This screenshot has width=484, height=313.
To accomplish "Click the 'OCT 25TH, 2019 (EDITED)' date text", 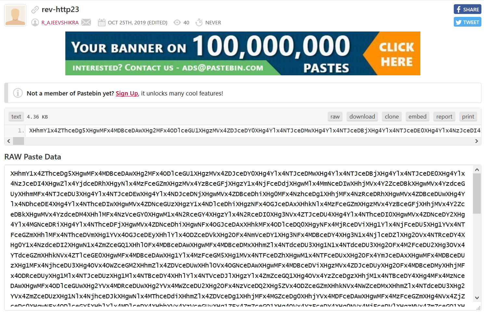I will click(x=137, y=22).
